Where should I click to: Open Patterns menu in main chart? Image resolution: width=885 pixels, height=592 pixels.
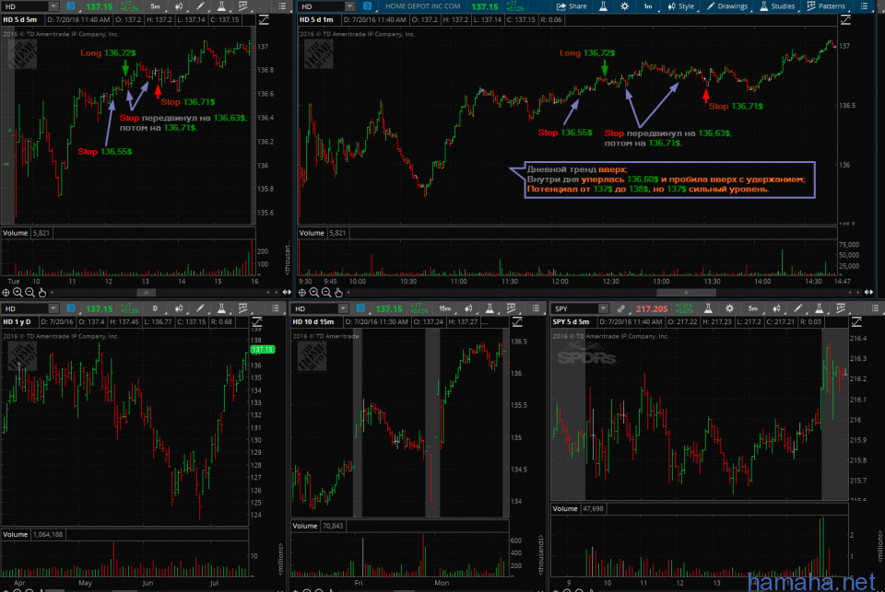click(x=826, y=6)
